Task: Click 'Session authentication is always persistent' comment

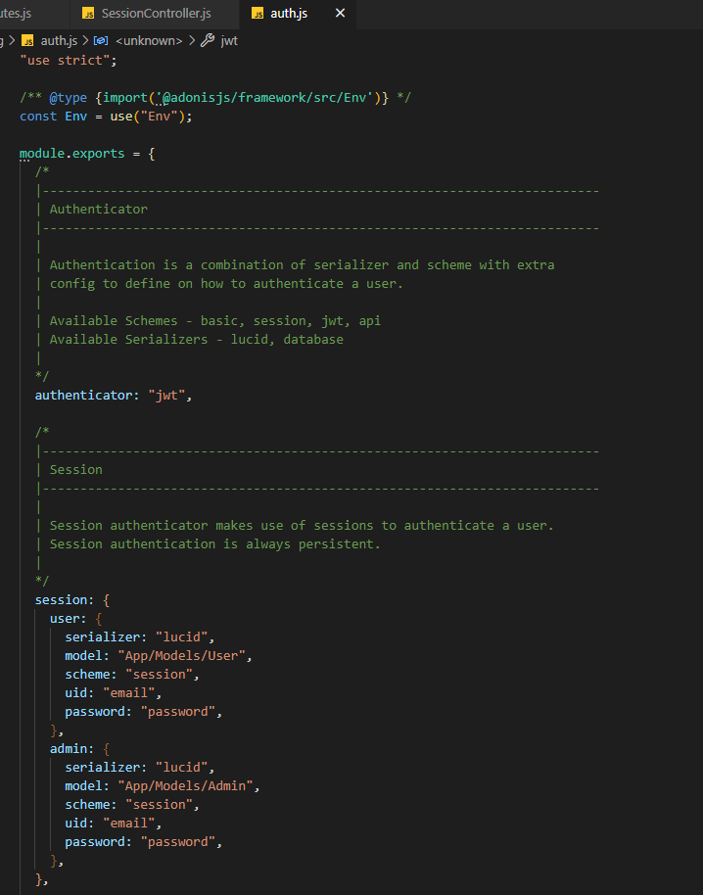Action: (x=214, y=544)
